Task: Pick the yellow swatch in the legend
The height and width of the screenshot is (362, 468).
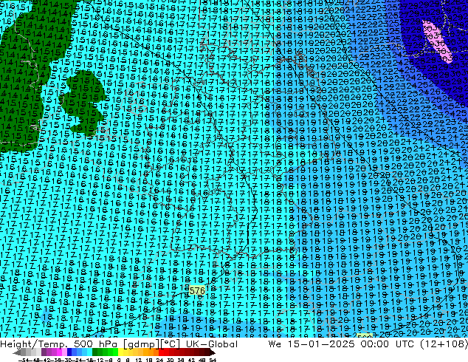Action: pyautogui.click(x=120, y=352)
